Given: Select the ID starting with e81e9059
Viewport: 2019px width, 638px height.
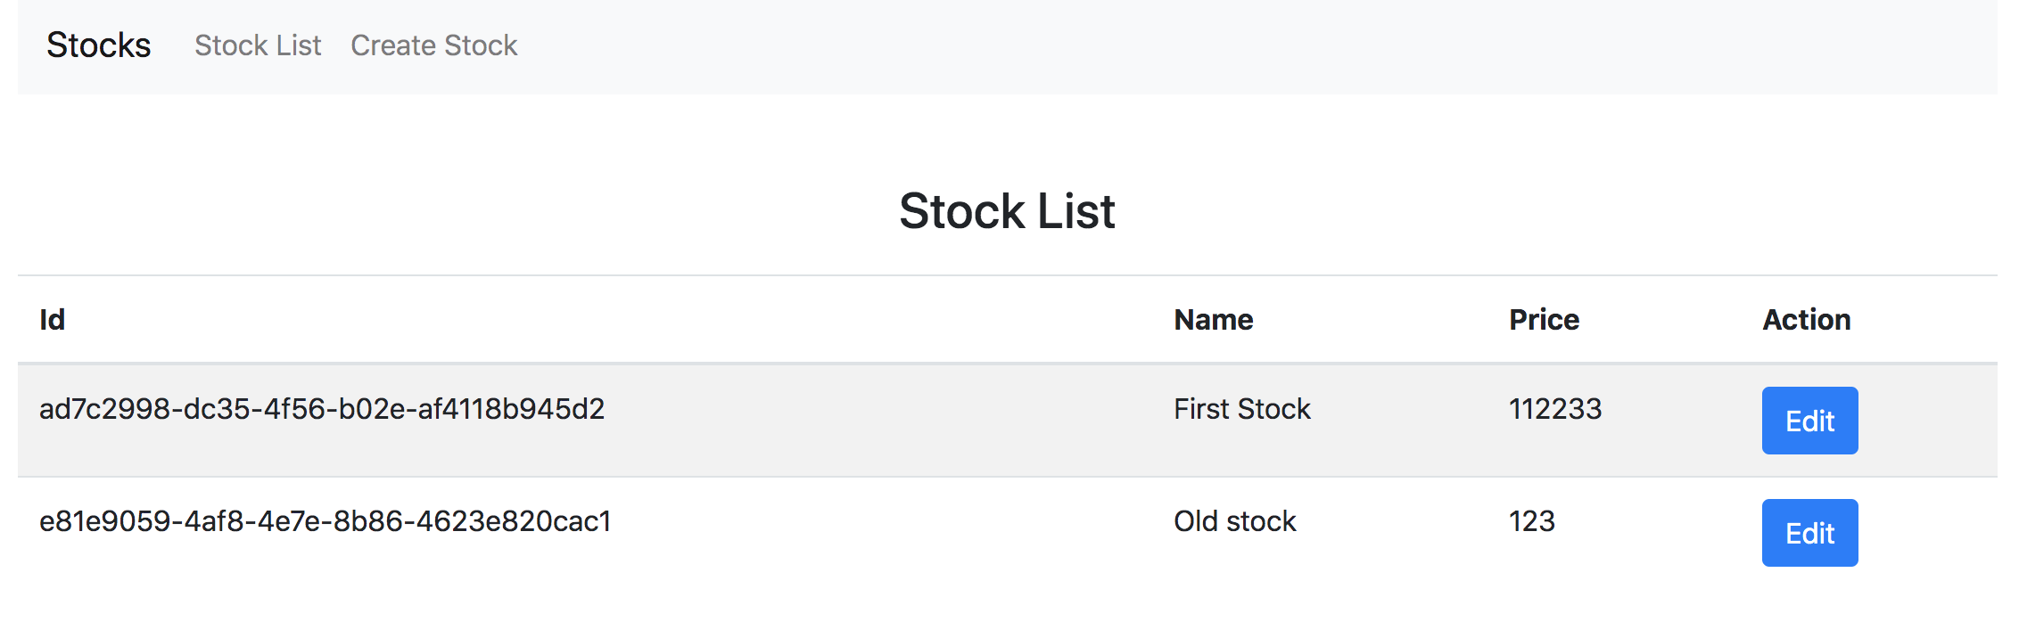Looking at the screenshot, I should click(x=326, y=521).
